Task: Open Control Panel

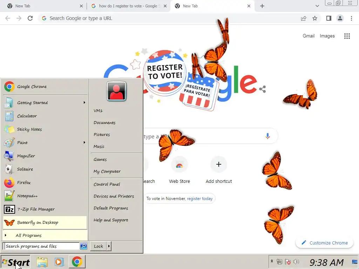Action: [107, 184]
